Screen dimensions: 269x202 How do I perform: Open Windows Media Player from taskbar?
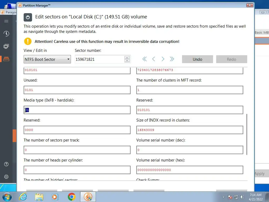55,197
